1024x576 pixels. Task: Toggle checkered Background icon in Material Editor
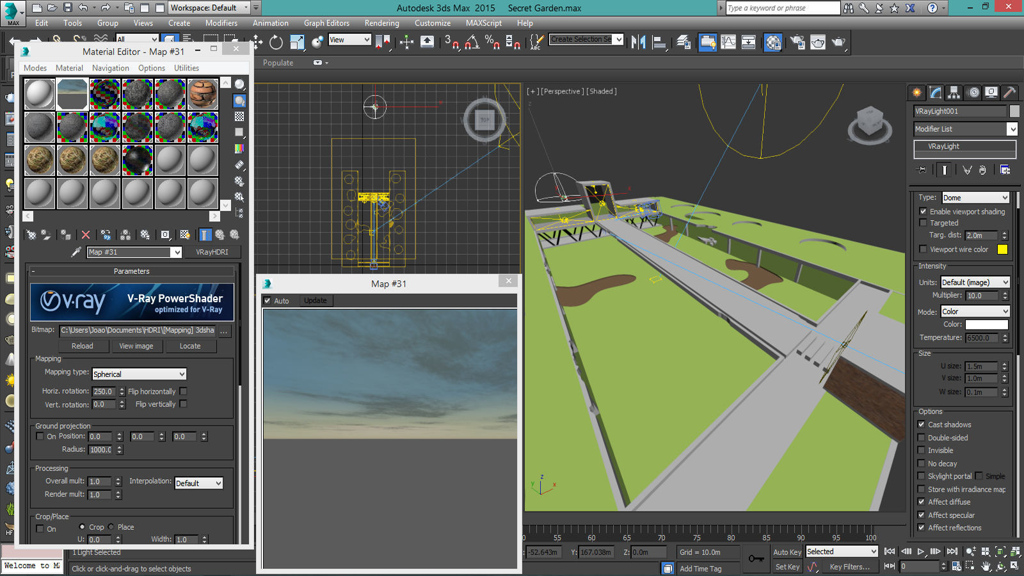point(239,116)
